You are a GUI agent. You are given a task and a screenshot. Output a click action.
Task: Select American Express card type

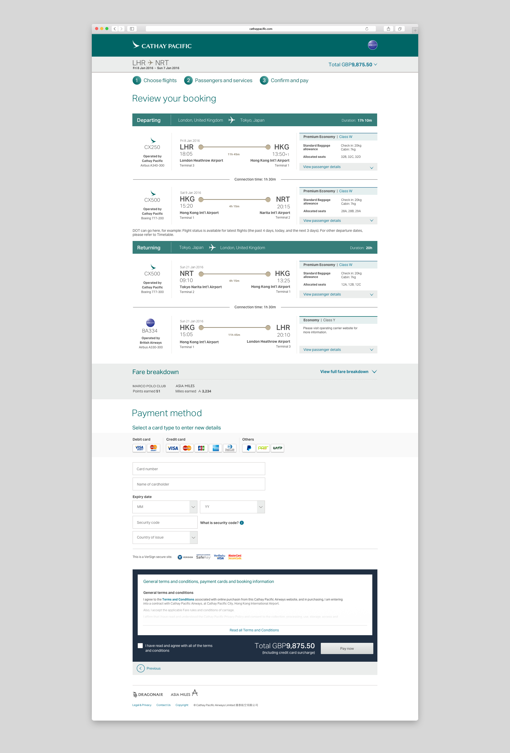[215, 448]
